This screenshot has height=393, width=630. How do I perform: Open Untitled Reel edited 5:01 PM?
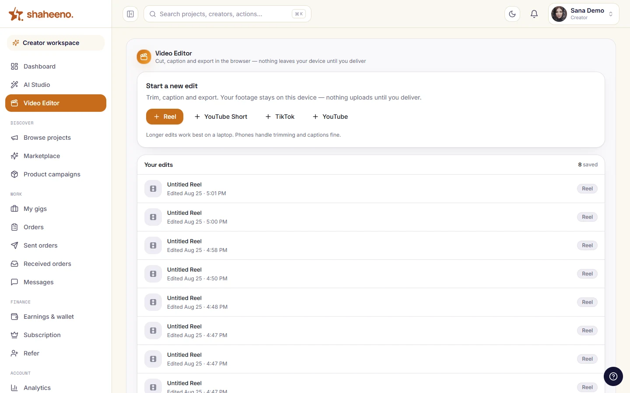371,189
